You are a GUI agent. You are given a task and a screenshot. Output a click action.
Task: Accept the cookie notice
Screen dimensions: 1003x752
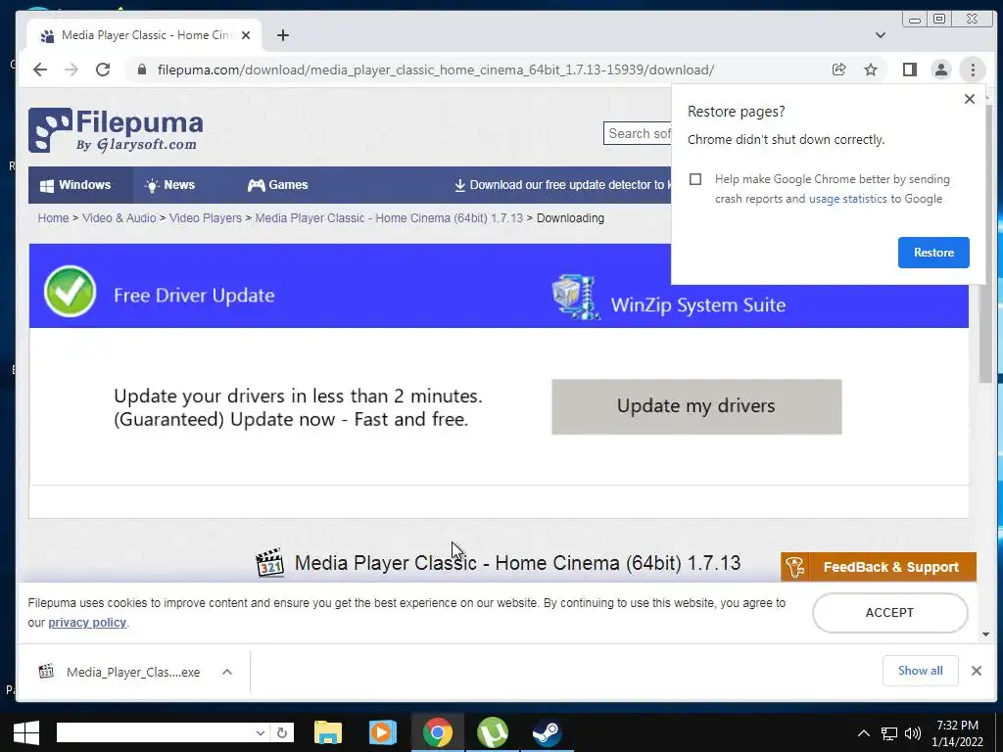[x=889, y=613]
